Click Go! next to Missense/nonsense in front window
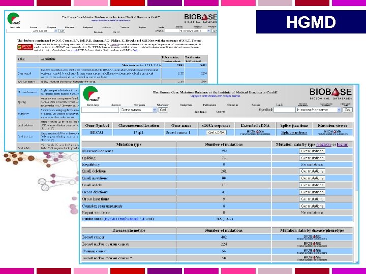 (348, 110)
